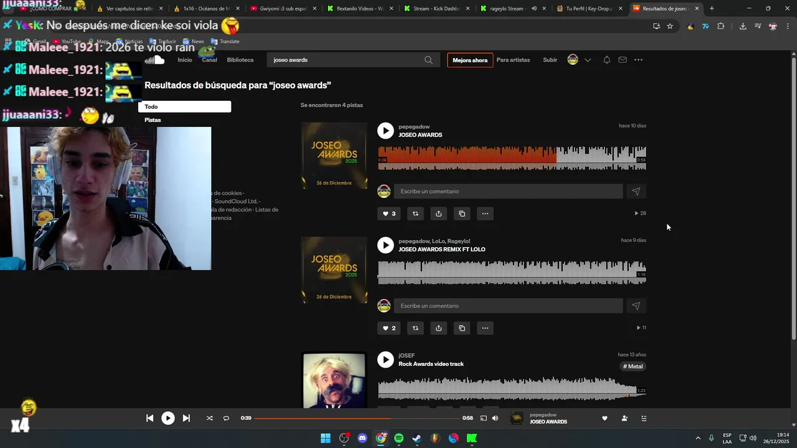Viewport: 797px width, 448px height.
Task: Open cast to device icon in player
Action: tap(483, 418)
